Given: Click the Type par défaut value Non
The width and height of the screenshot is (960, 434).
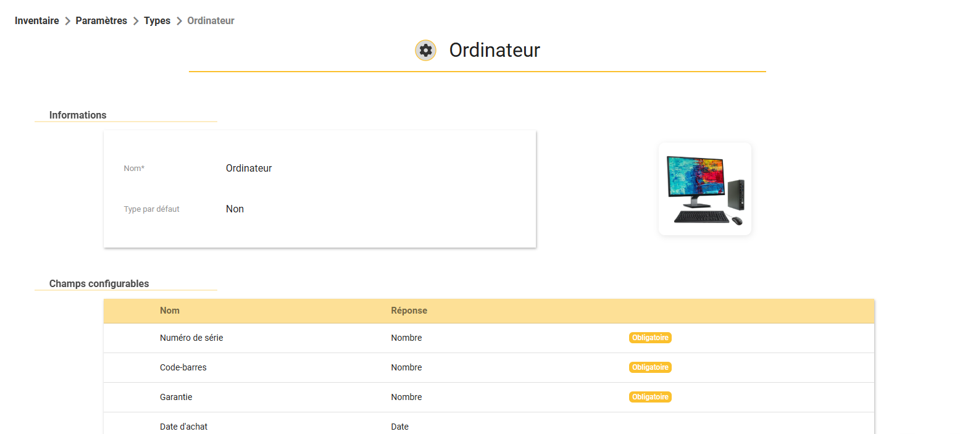Looking at the screenshot, I should coord(235,209).
